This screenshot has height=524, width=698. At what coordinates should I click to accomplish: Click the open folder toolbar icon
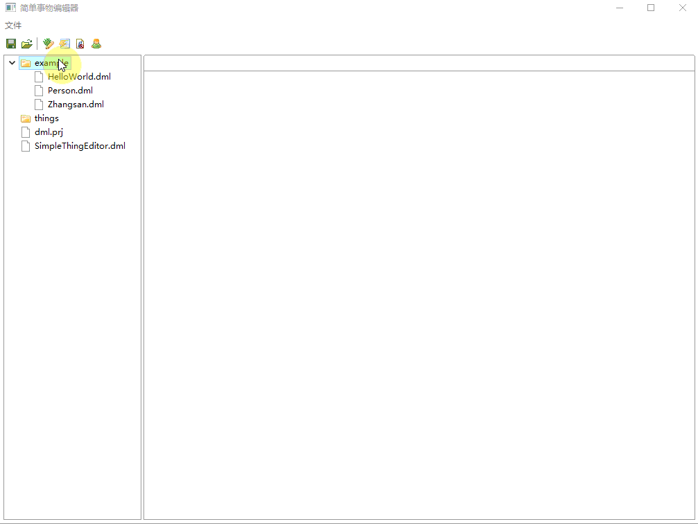pyautogui.click(x=27, y=44)
